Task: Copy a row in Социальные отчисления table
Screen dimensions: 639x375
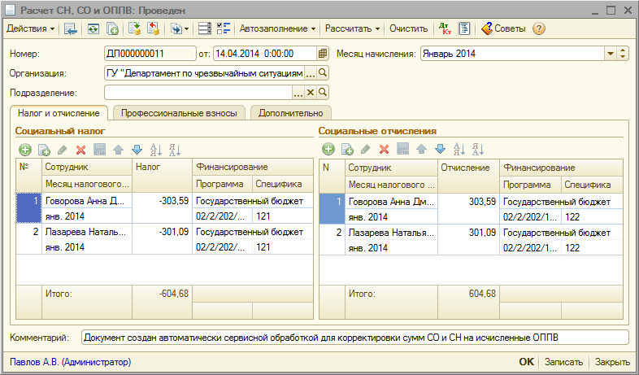Action: point(347,150)
